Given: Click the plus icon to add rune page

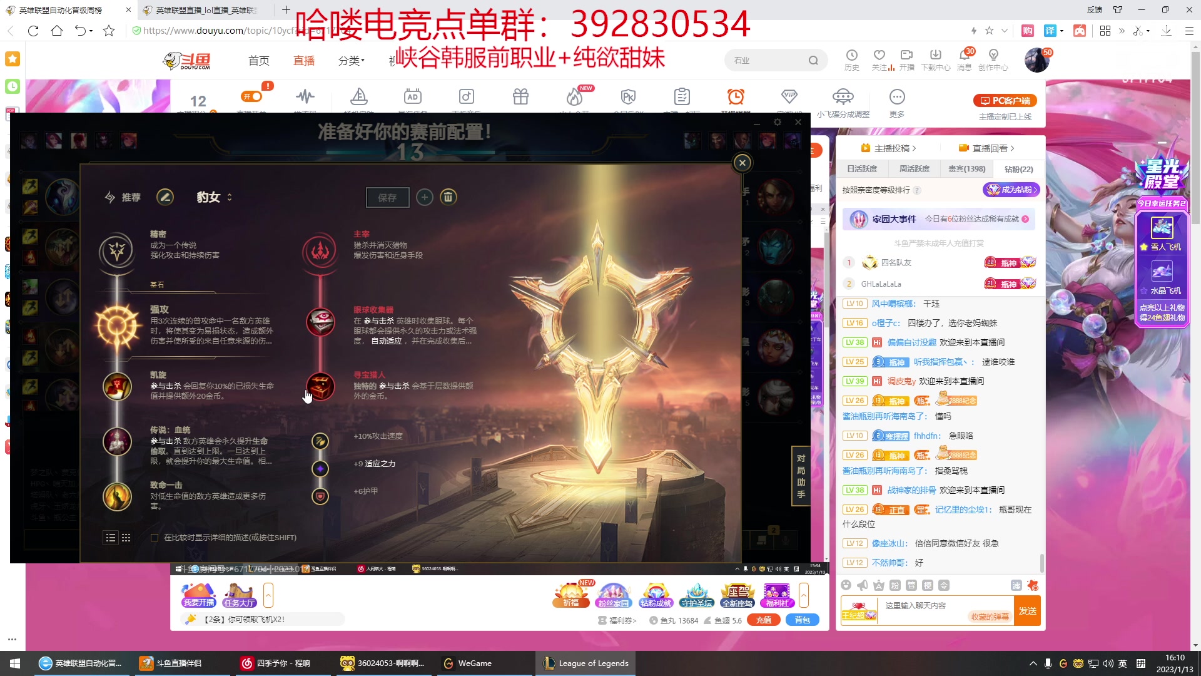Looking at the screenshot, I should tap(425, 197).
